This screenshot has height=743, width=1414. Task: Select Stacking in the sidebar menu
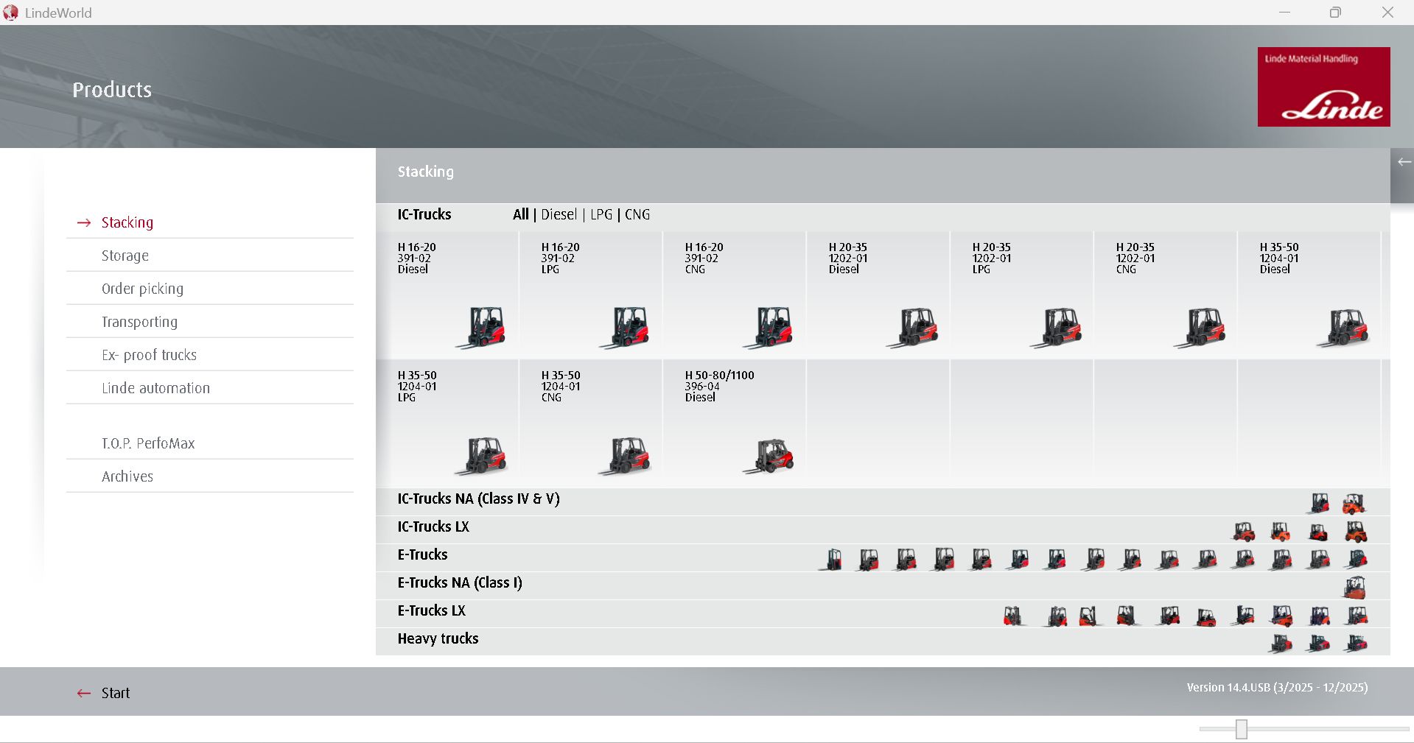tap(127, 222)
